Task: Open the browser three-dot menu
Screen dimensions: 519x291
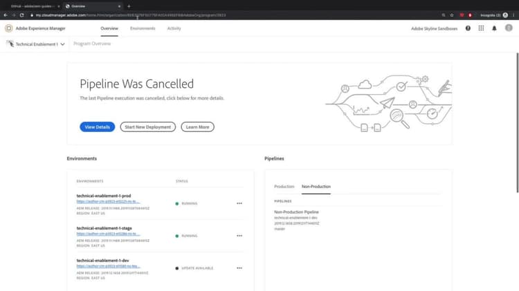Action: 513,15
